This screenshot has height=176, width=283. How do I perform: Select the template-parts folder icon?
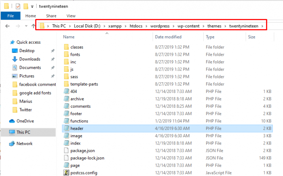click(67, 84)
